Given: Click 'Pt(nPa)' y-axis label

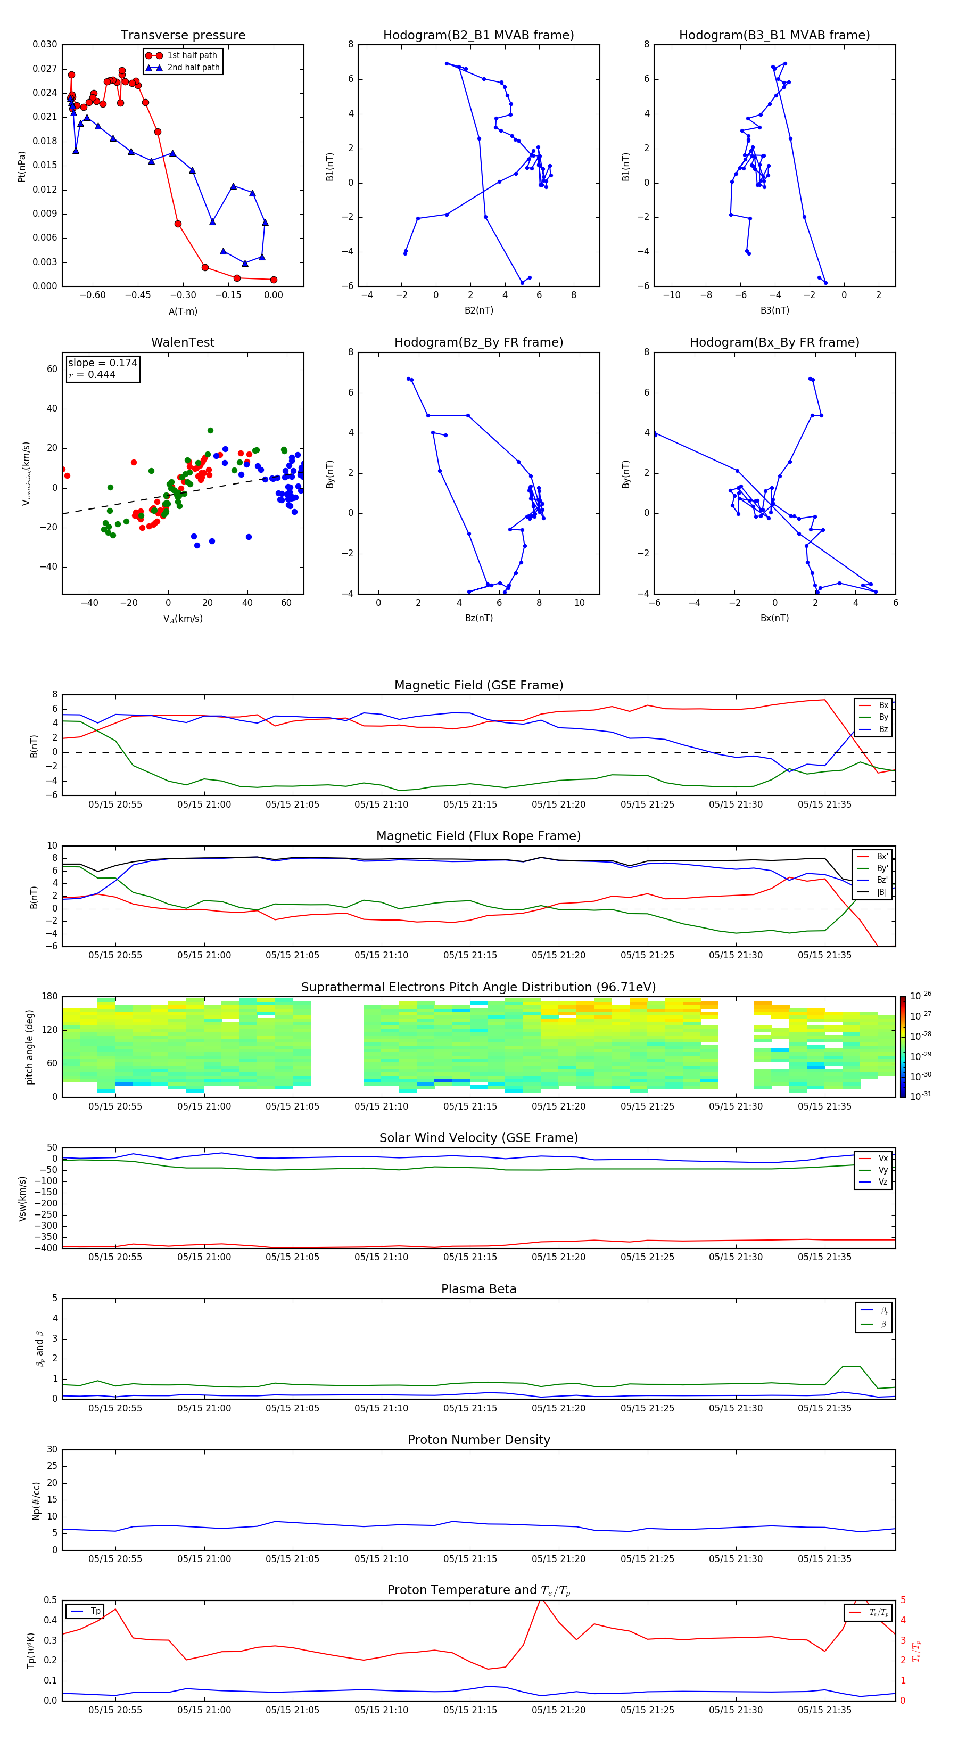Looking at the screenshot, I should tap(22, 166).
